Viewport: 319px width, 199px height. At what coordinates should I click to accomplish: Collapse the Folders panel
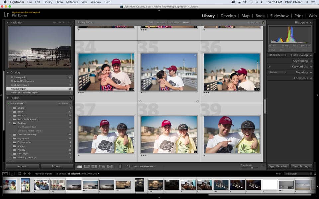[x=8, y=98]
